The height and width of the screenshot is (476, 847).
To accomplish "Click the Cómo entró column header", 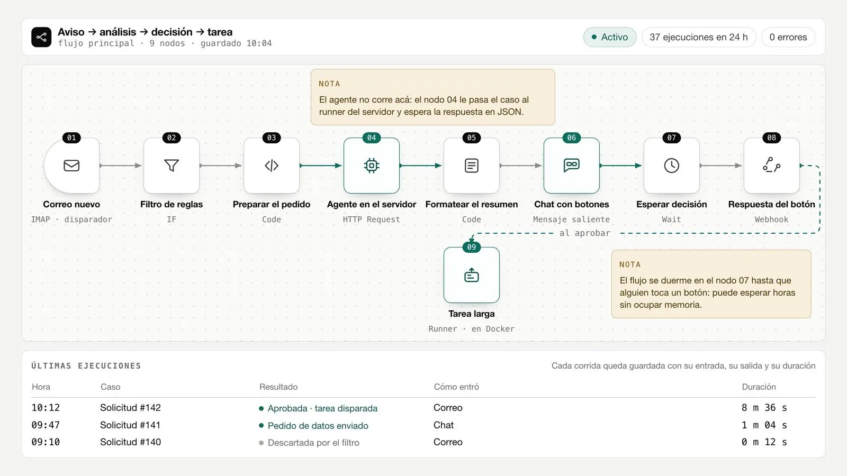I will point(456,387).
